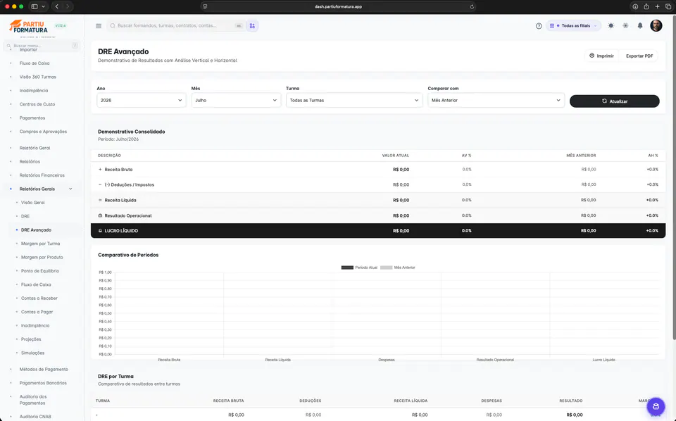This screenshot has width=676, height=421.
Task: Toggle Mês Anterior chart legend
Action: pos(397,268)
